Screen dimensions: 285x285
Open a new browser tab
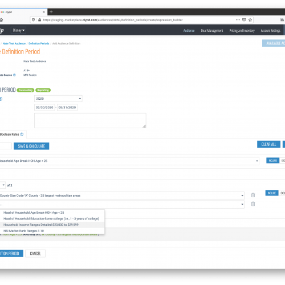[x=51, y=12]
